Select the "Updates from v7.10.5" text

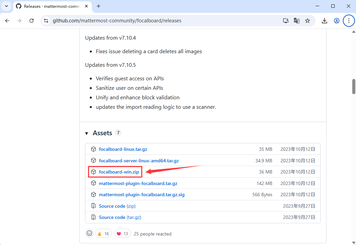[x=110, y=65]
